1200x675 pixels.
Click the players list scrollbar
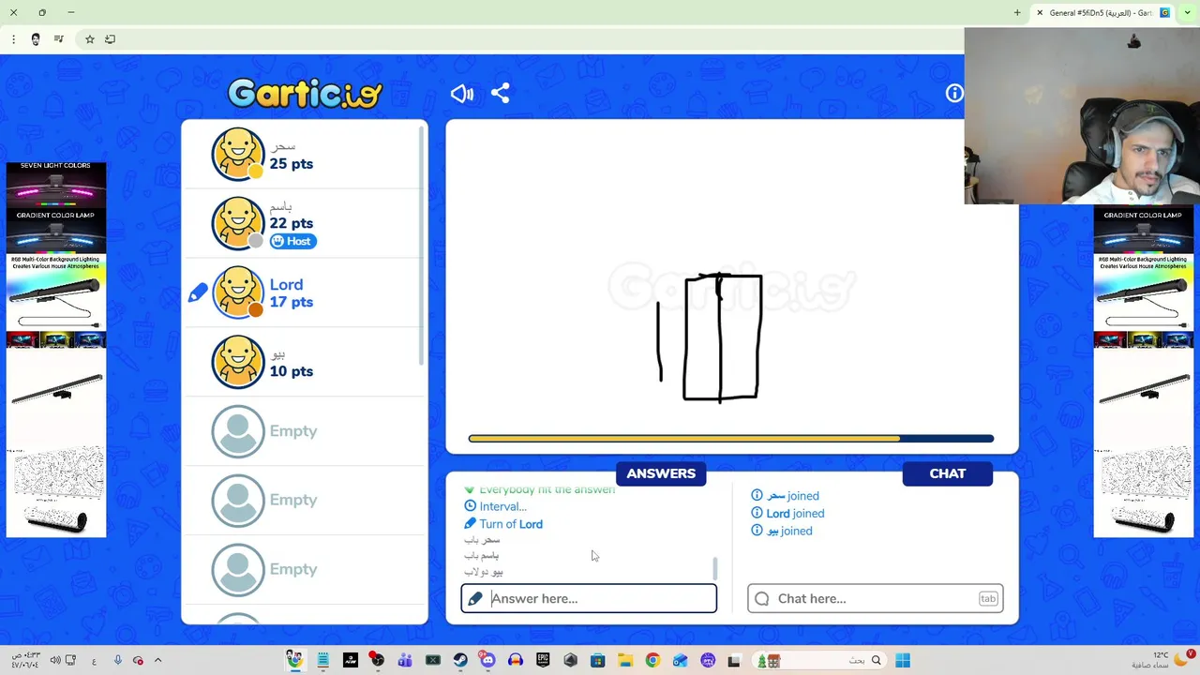click(422, 244)
